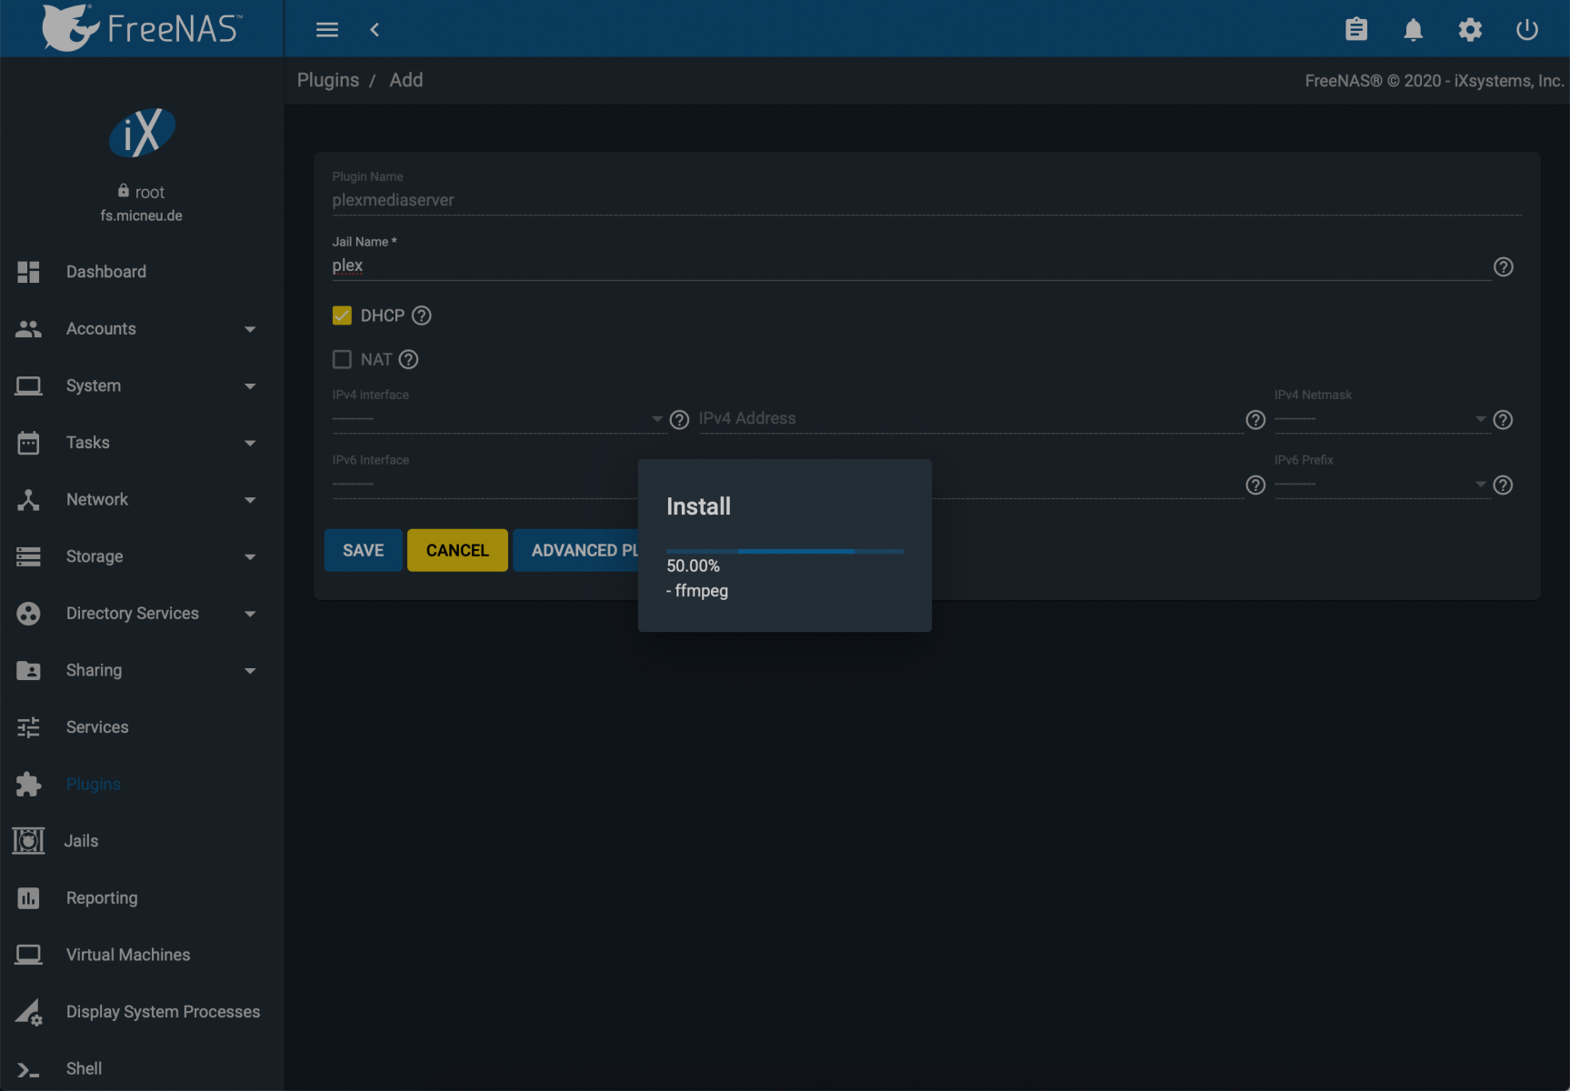The height and width of the screenshot is (1091, 1570).
Task: Click the Services sliders icon
Action: coord(28,727)
